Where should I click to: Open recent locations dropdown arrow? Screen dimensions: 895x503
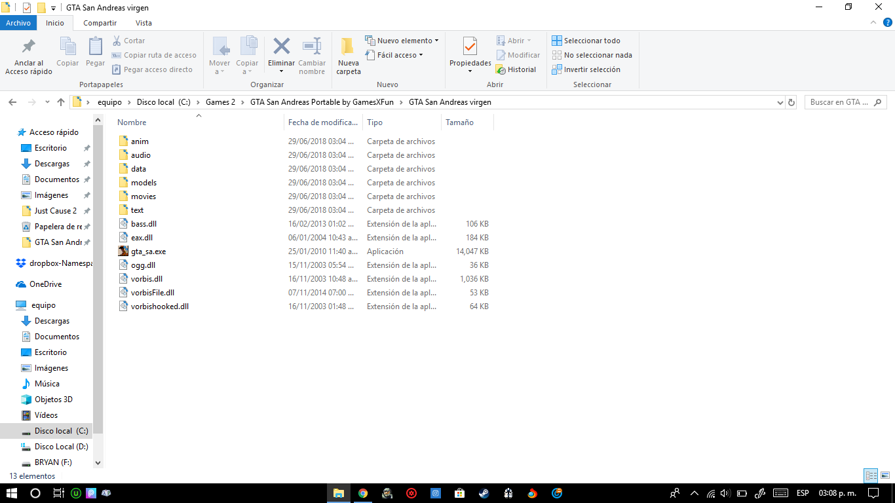tap(47, 102)
